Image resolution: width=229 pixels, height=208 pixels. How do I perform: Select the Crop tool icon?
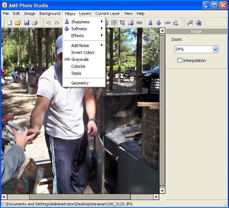coord(122,23)
